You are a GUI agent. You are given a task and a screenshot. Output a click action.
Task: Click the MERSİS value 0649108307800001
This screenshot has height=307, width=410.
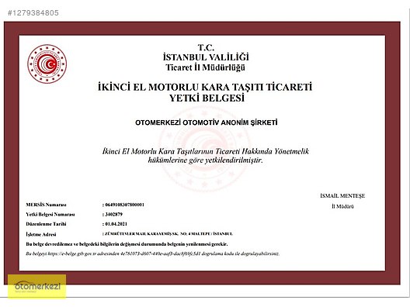point(123,205)
